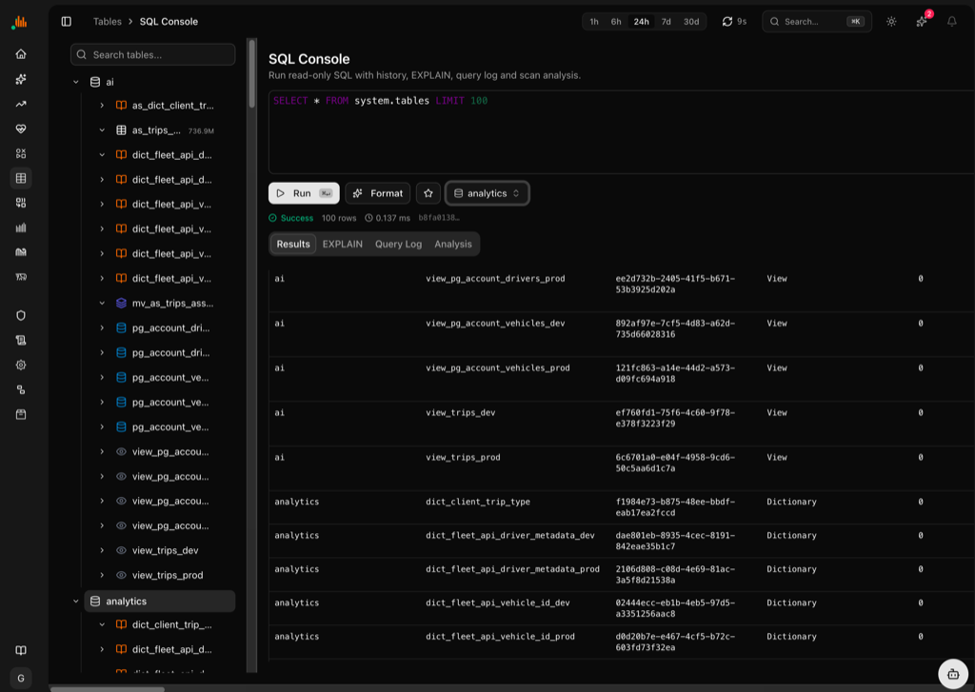Click the 0.137 ms timing text
The width and height of the screenshot is (975, 692).
388,218
